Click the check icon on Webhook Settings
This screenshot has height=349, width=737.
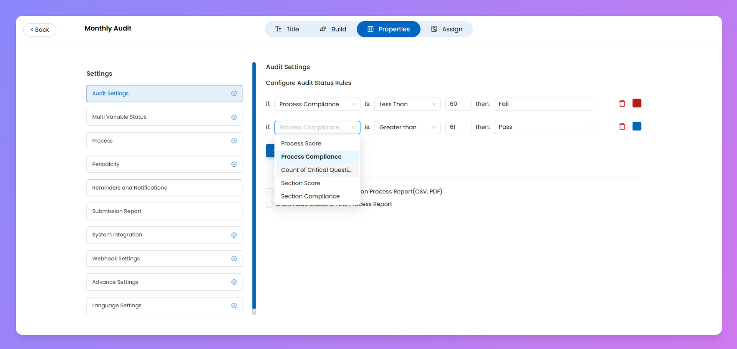(234, 258)
